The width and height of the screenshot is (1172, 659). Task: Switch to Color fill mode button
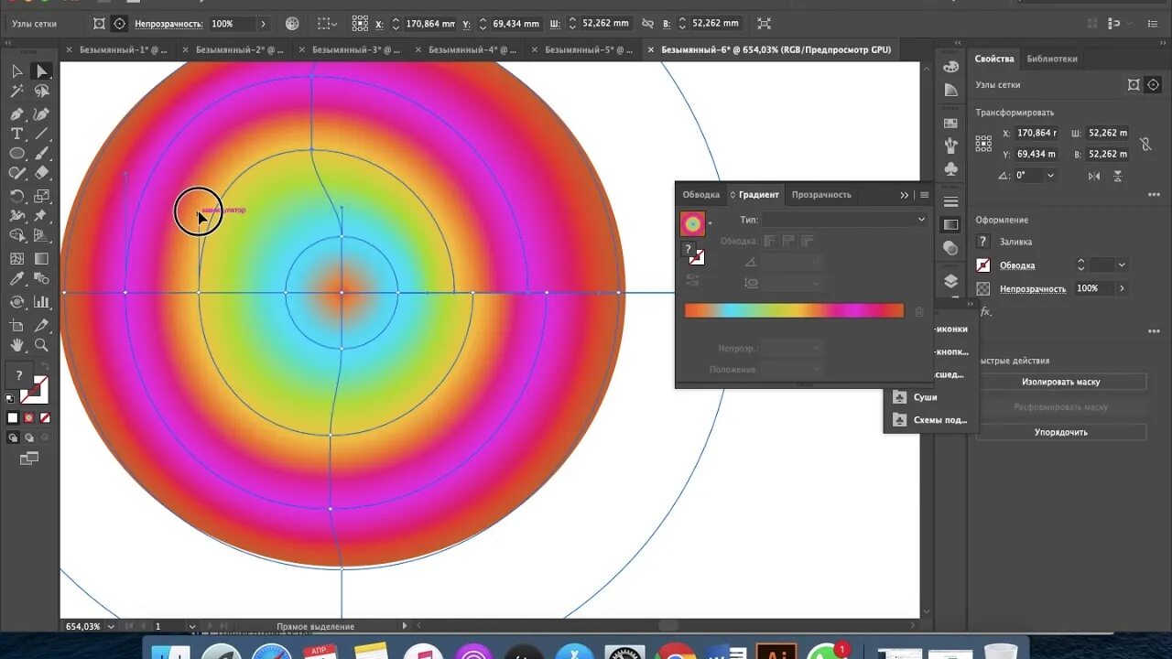(13, 417)
